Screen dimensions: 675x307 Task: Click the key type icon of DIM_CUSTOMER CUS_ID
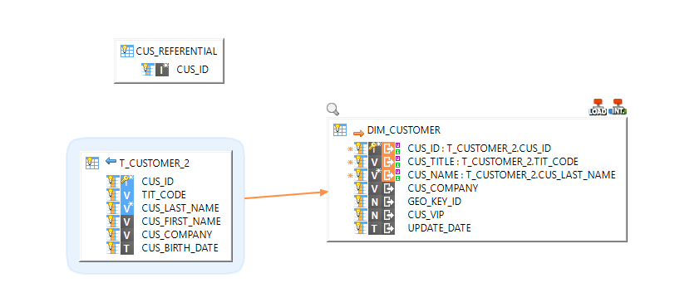click(x=375, y=149)
